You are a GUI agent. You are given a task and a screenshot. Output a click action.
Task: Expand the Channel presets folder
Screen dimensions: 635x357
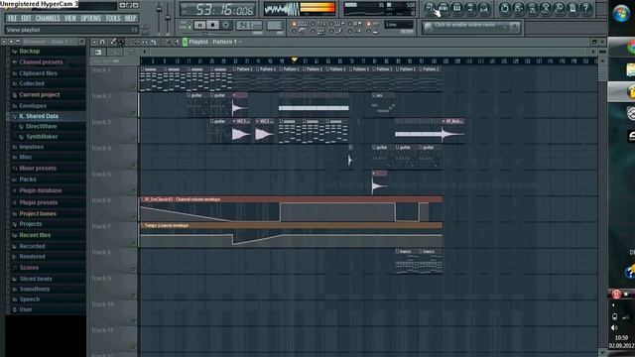[x=41, y=62]
